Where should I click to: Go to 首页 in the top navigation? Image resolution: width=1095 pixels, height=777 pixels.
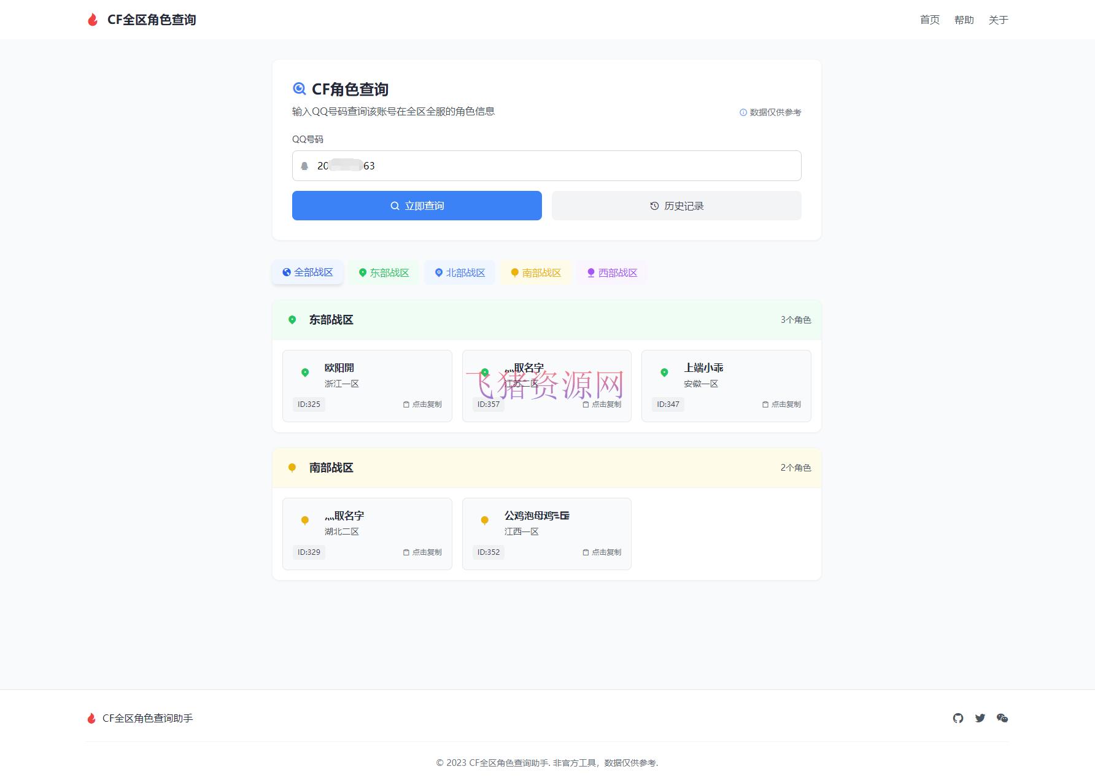pos(930,20)
